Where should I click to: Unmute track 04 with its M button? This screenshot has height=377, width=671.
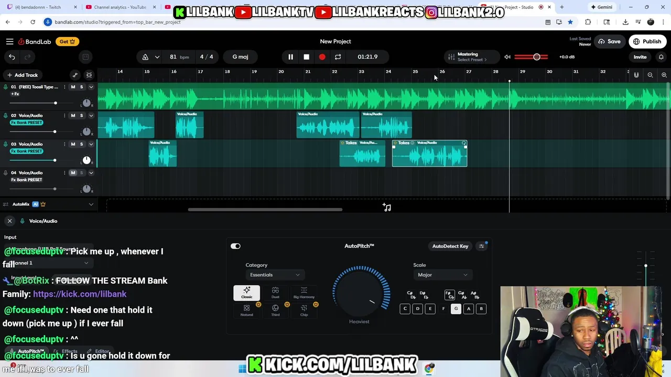tap(73, 173)
